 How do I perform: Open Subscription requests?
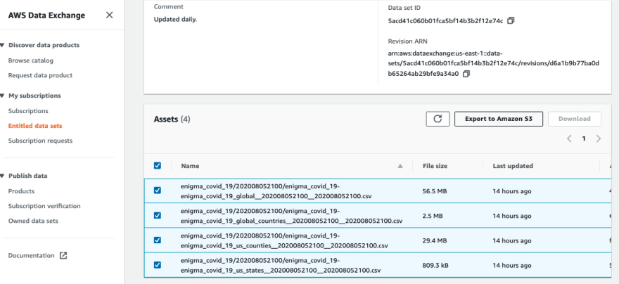tap(40, 141)
